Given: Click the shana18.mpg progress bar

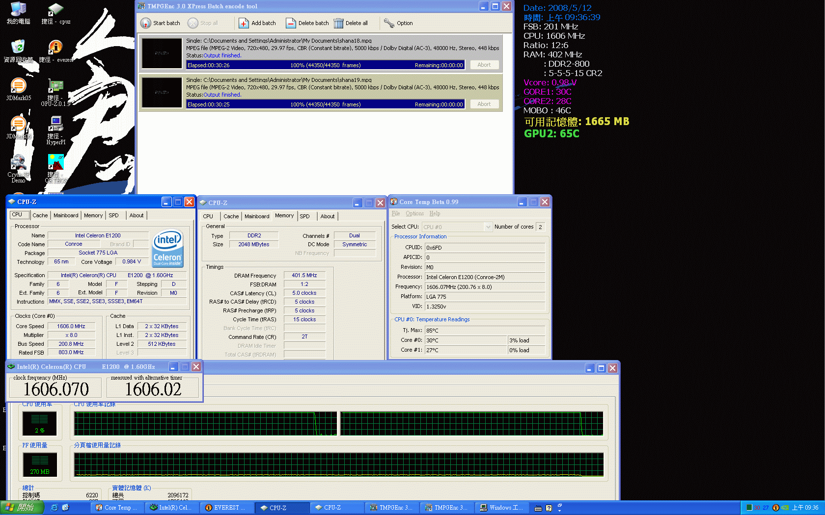Looking at the screenshot, I should [325, 65].
